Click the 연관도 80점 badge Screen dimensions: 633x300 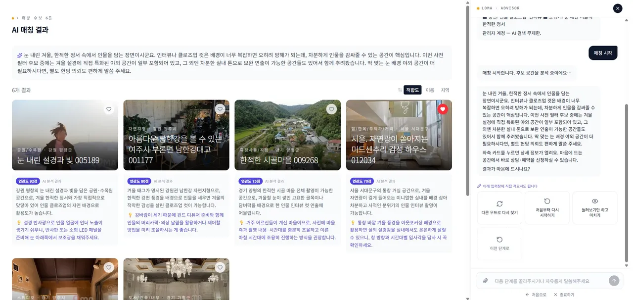tap(139, 181)
